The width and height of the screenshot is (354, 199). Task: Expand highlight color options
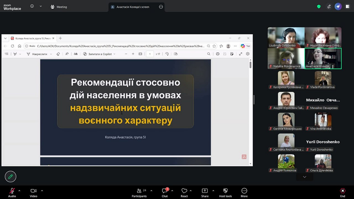(20, 54)
